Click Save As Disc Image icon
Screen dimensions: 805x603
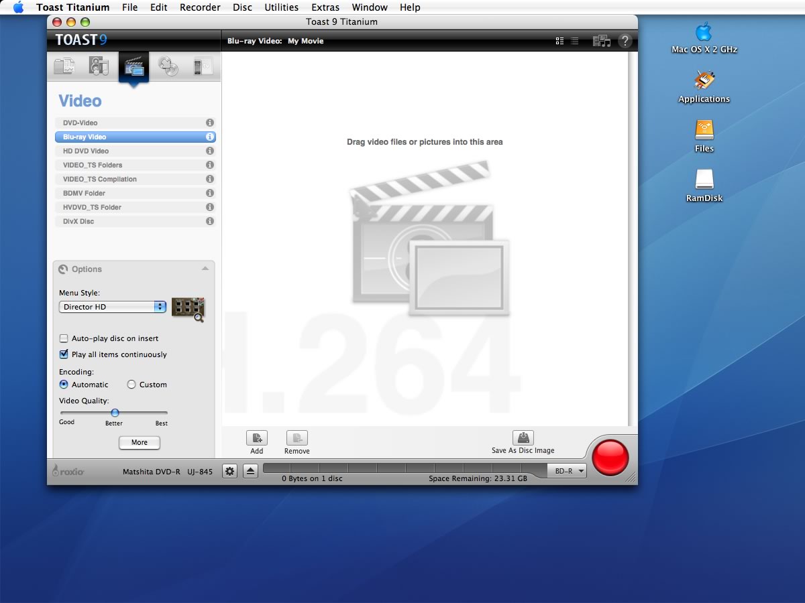(x=523, y=438)
